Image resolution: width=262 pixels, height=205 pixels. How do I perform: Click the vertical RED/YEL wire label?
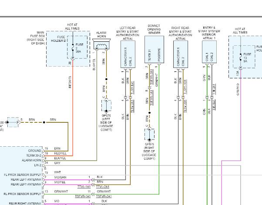pos(70,82)
